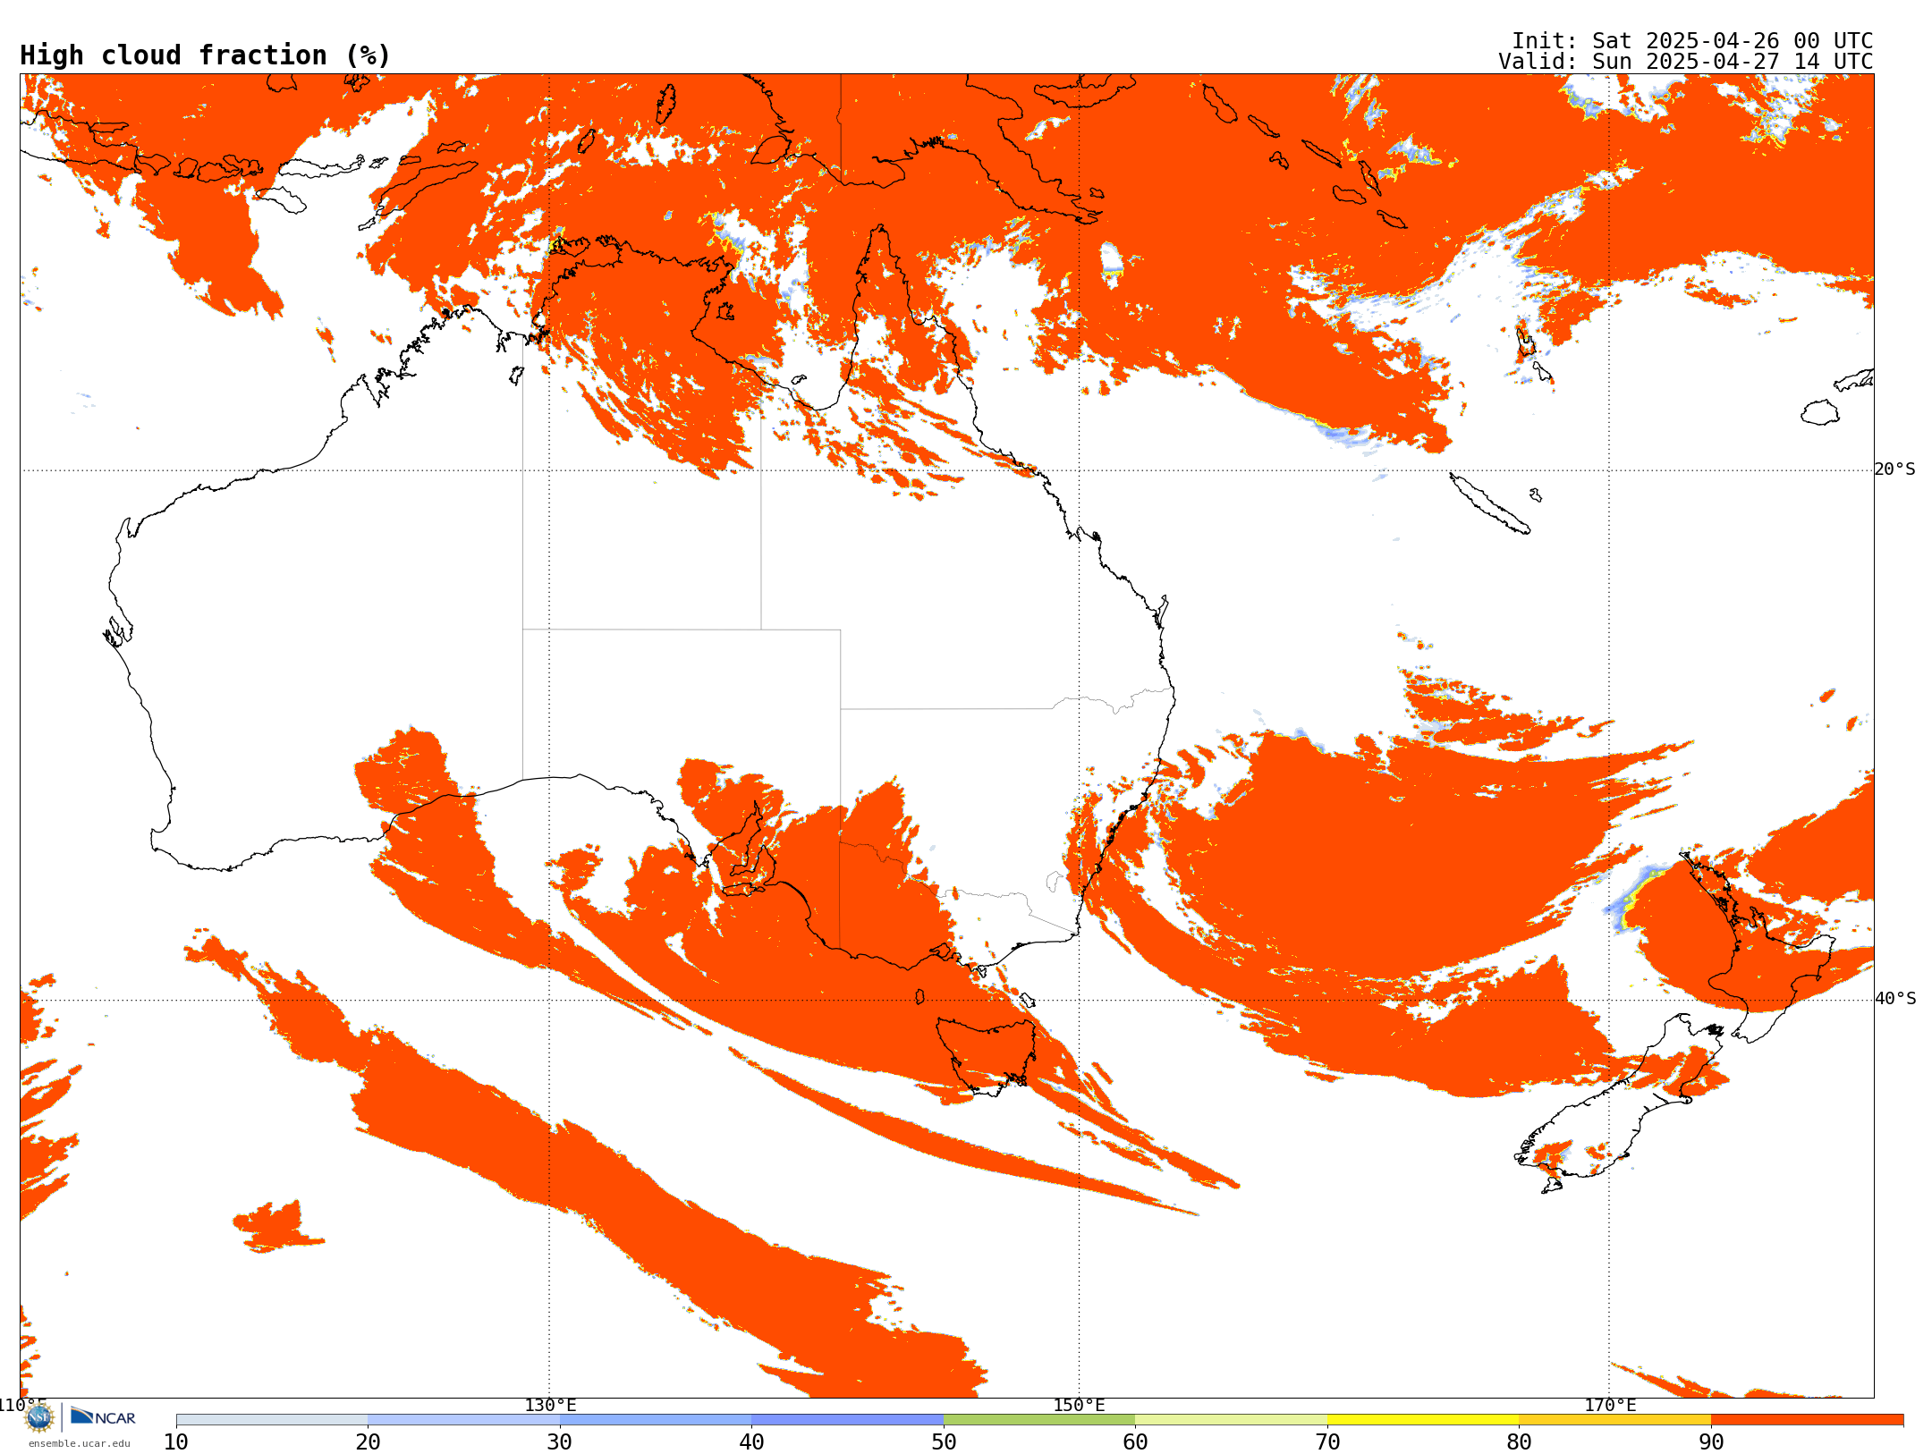
Task: Click New Caledonia island outline
Action: pos(1489,503)
